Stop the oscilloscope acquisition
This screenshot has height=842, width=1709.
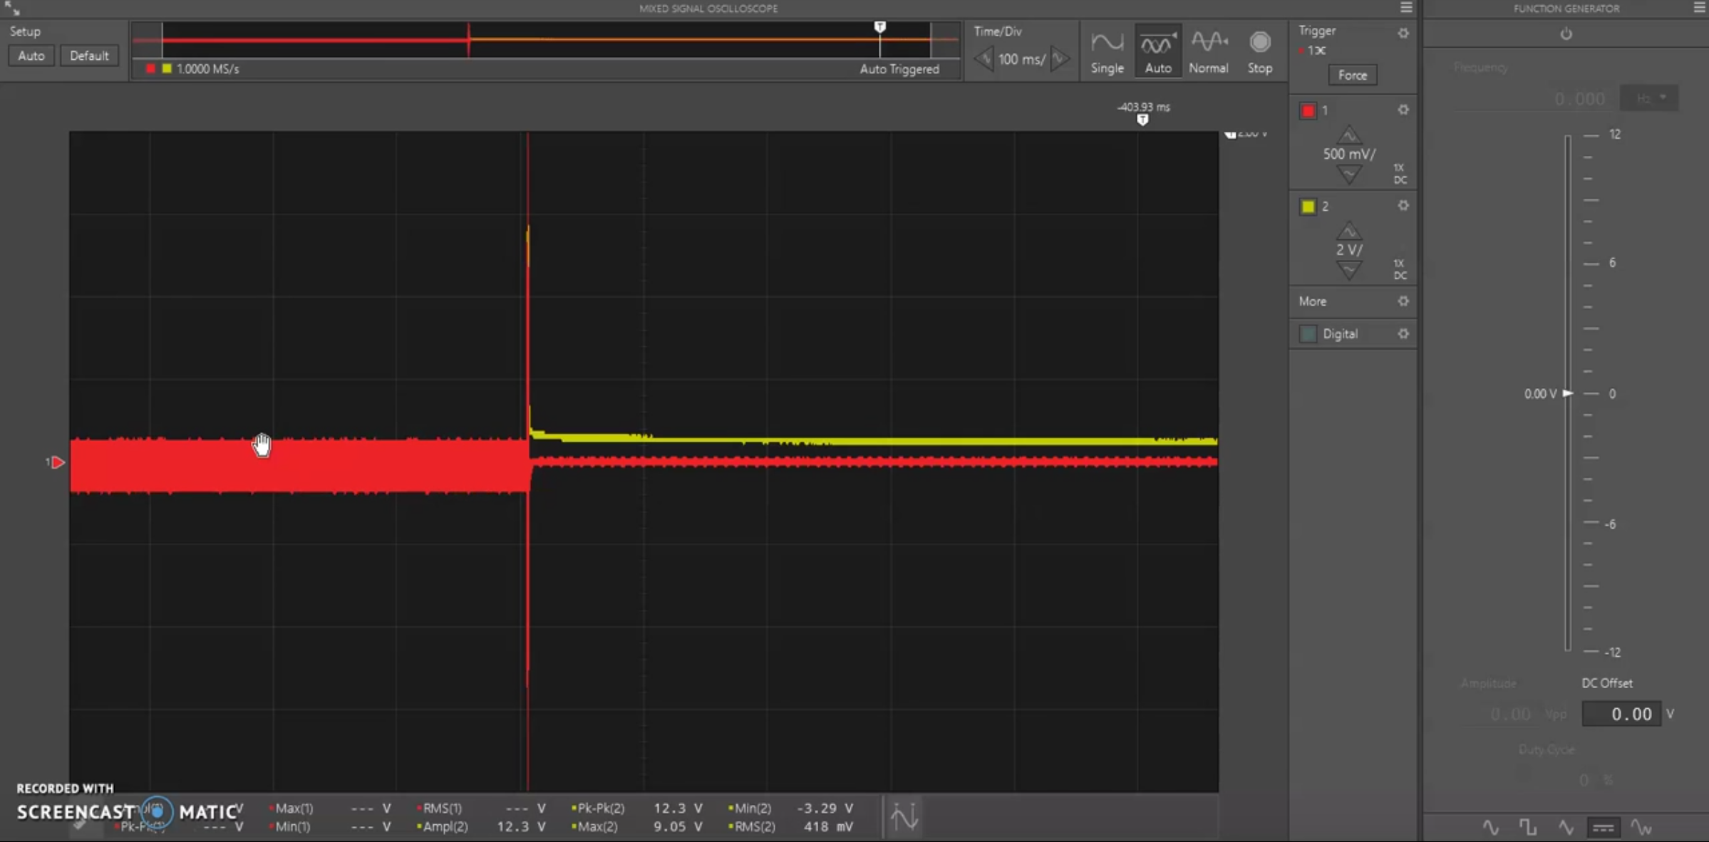[1259, 52]
